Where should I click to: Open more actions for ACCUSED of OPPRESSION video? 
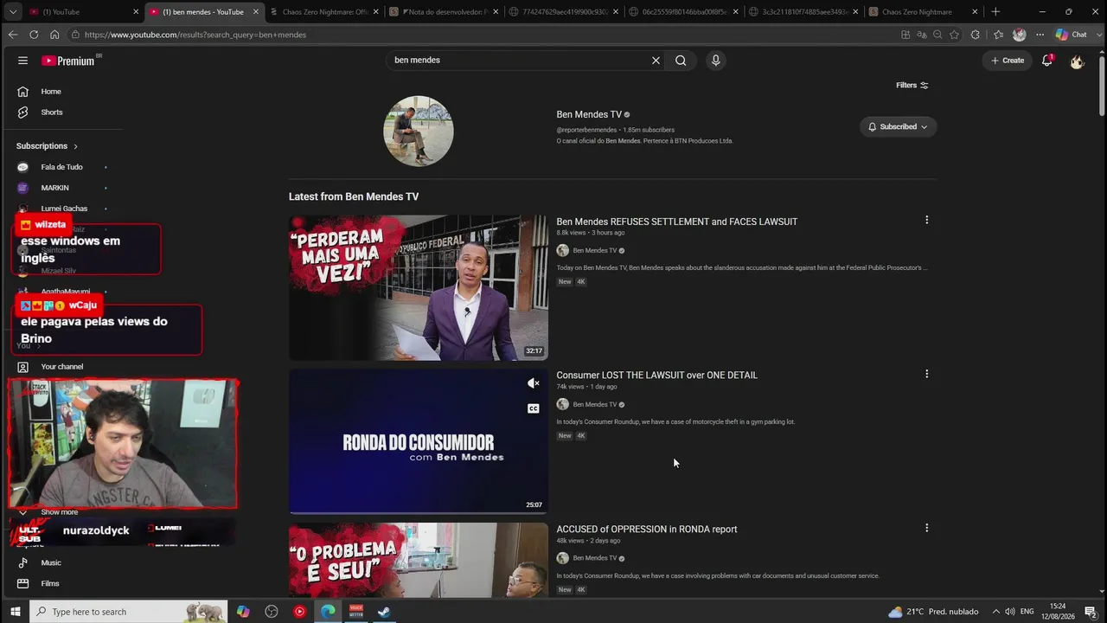tap(926, 528)
